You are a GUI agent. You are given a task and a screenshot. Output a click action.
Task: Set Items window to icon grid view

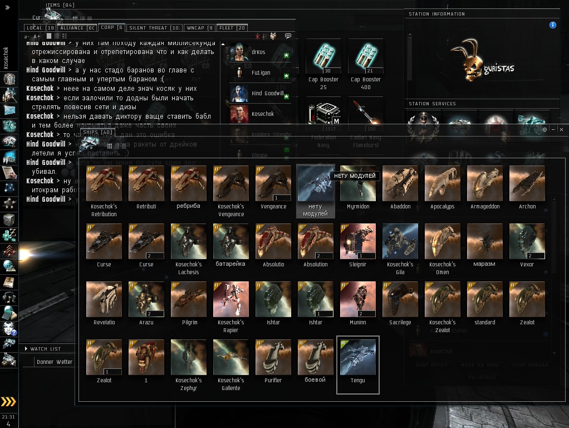[75, 18]
